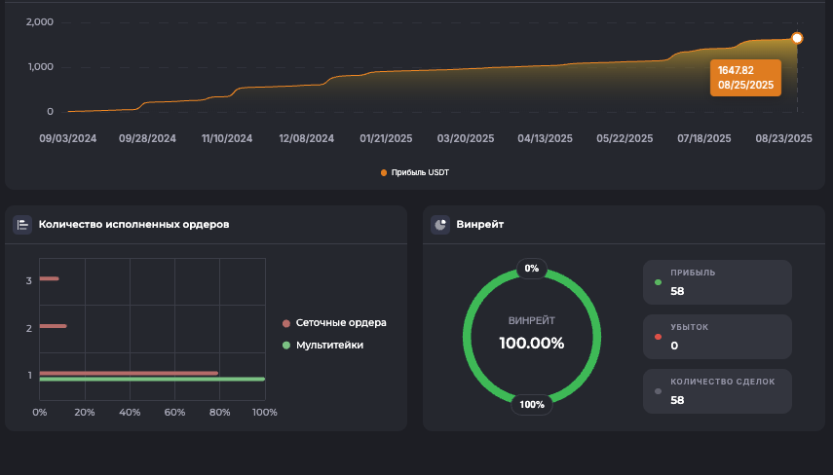This screenshot has width=833, height=475.
Task: Click gray dot in КОЛИЧЕСТВО СДЕЛОК card
Action: click(659, 391)
